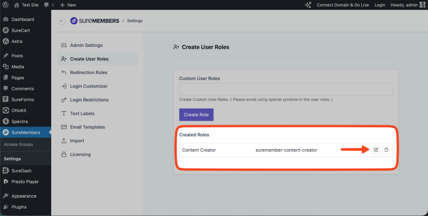This screenshot has height=216, width=428.
Task: Open Admin Settings in settings sidebar
Action: click(86, 45)
